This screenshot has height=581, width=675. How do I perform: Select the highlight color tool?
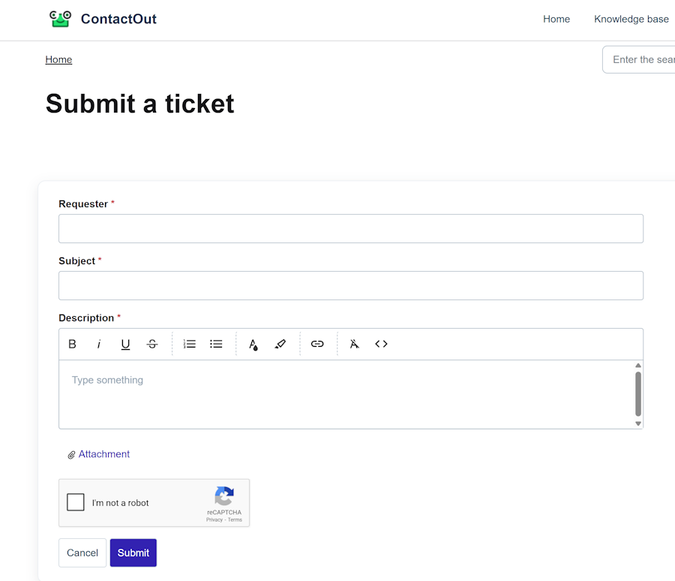pos(280,344)
